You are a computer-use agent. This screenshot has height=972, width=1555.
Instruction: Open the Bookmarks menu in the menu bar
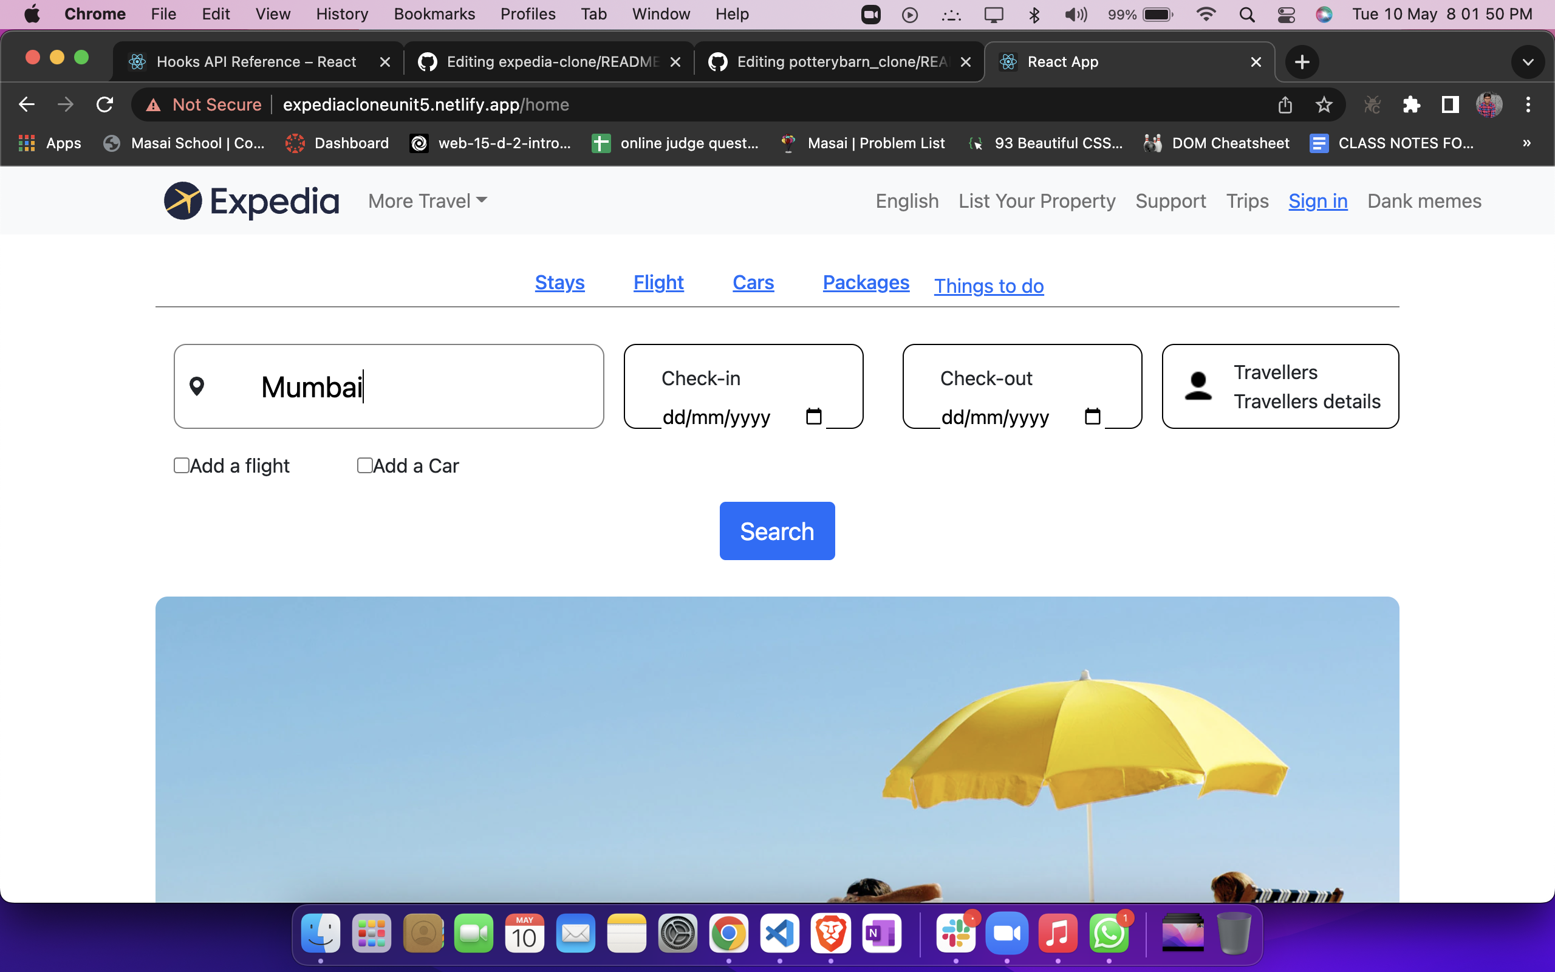[x=434, y=13]
